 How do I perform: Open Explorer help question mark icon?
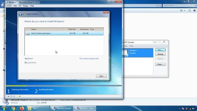(195, 10)
